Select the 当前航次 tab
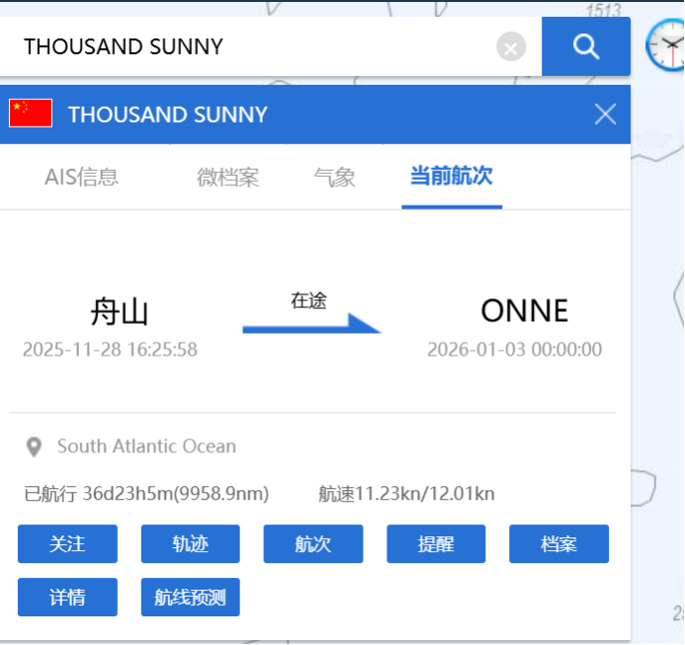The height and width of the screenshot is (645, 685). point(451,178)
